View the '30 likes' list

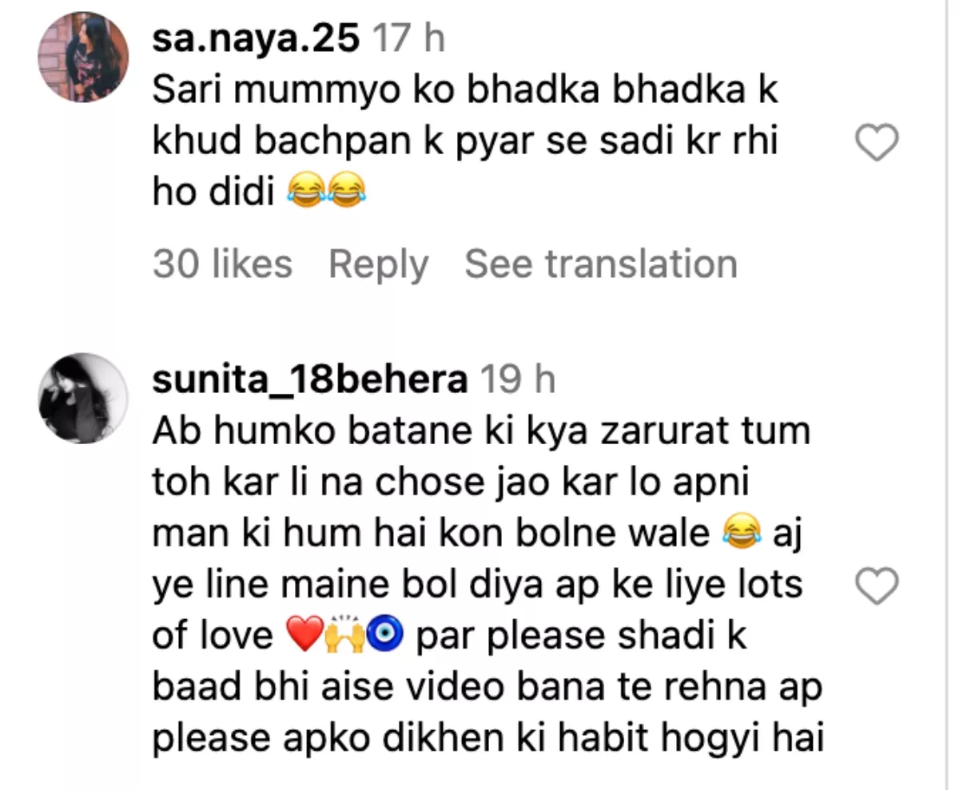coord(222,264)
